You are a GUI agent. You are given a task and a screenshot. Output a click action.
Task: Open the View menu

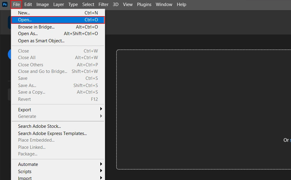pyautogui.click(x=128, y=4)
